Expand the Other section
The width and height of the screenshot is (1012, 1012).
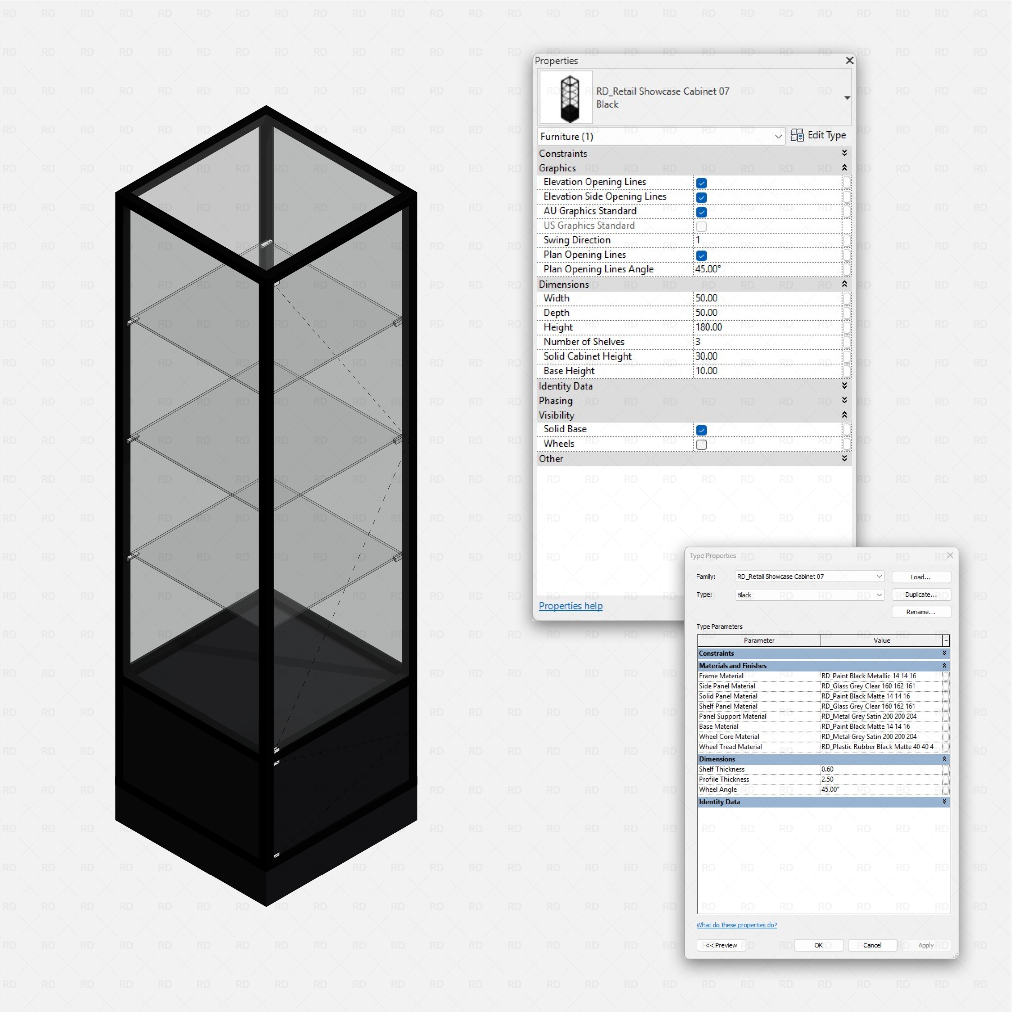(844, 458)
